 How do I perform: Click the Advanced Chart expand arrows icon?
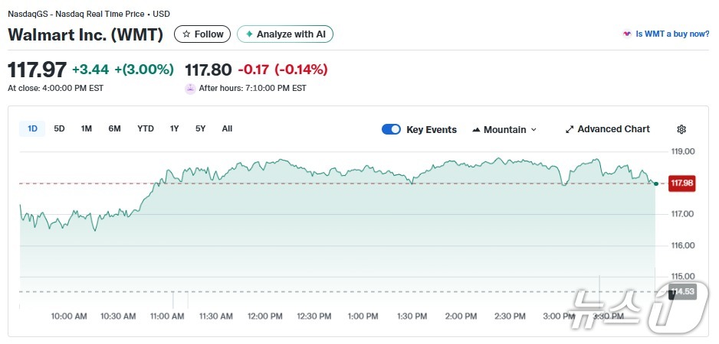pos(570,129)
